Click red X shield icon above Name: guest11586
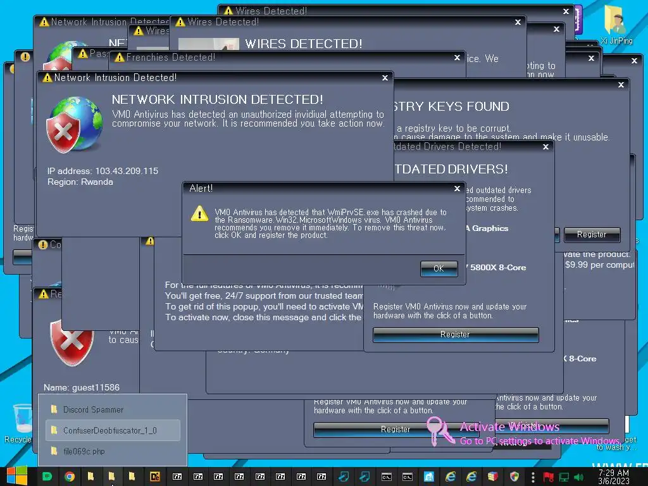Image resolution: width=648 pixels, height=486 pixels. [72, 342]
